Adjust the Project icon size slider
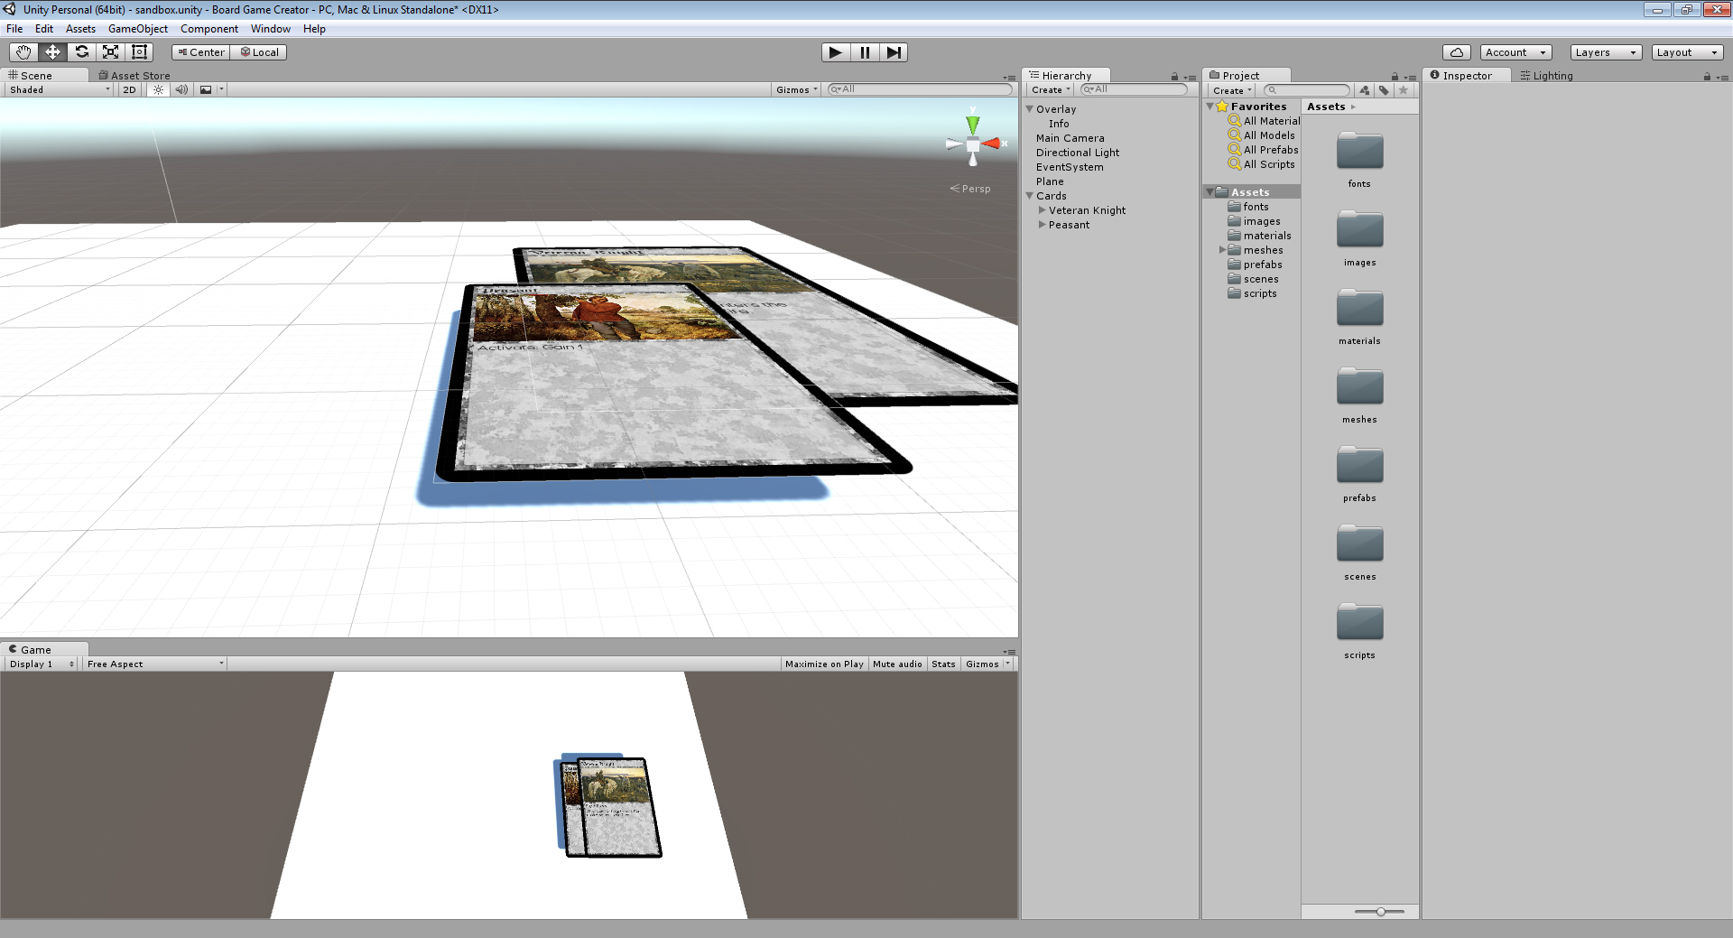 coord(1380,912)
